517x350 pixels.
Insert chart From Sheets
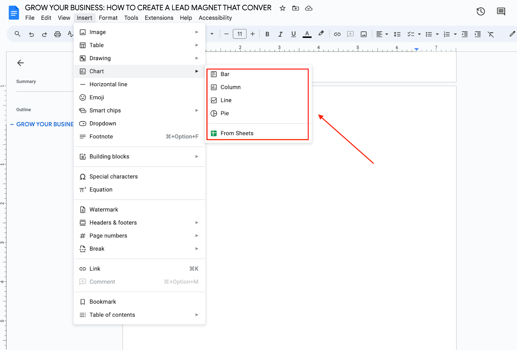(258, 133)
